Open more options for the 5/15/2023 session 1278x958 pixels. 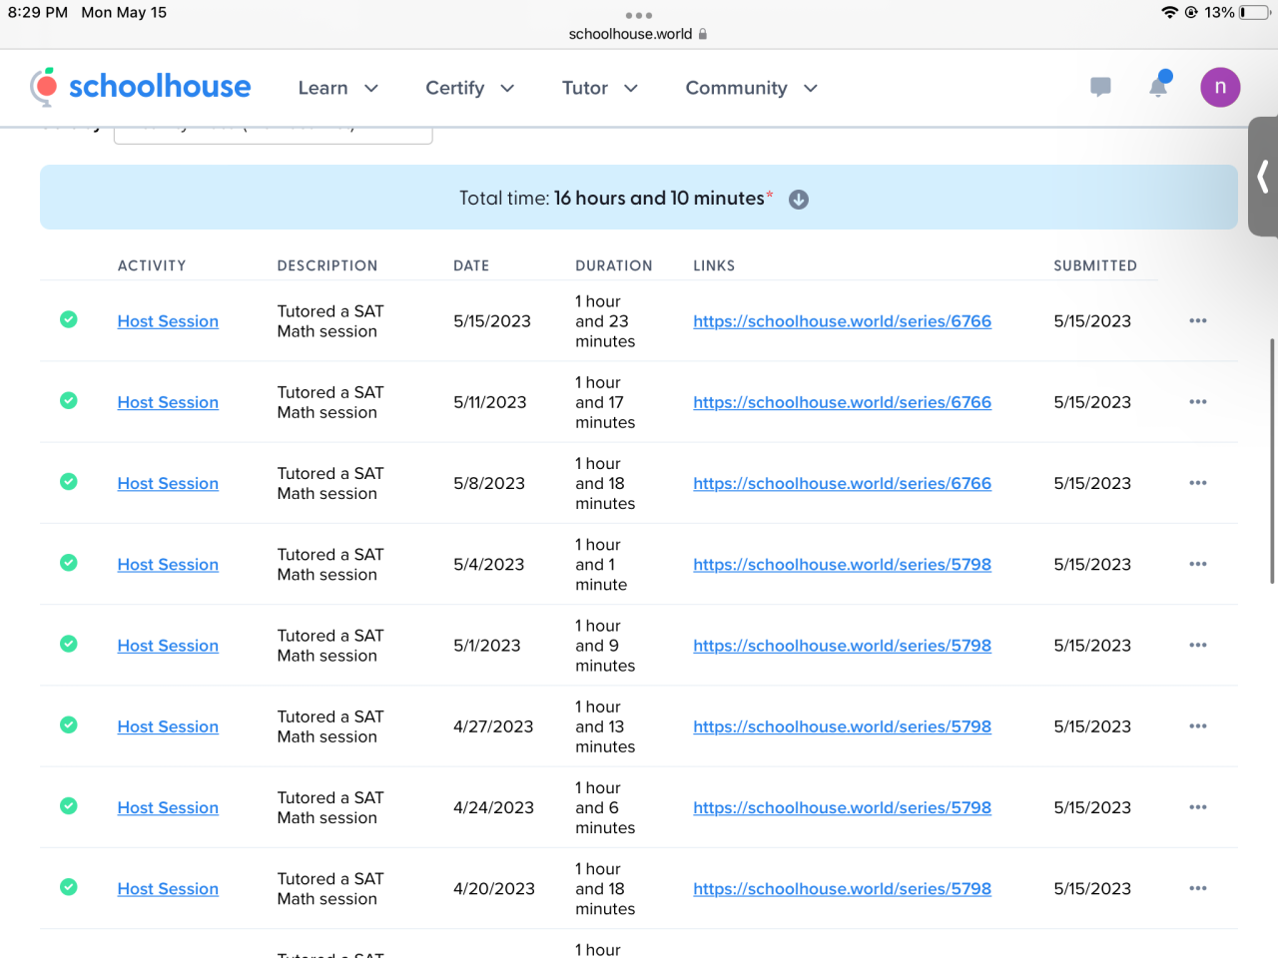coord(1198,320)
